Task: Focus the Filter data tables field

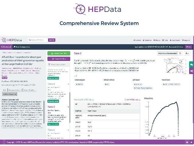Action: click(x=59, y=65)
